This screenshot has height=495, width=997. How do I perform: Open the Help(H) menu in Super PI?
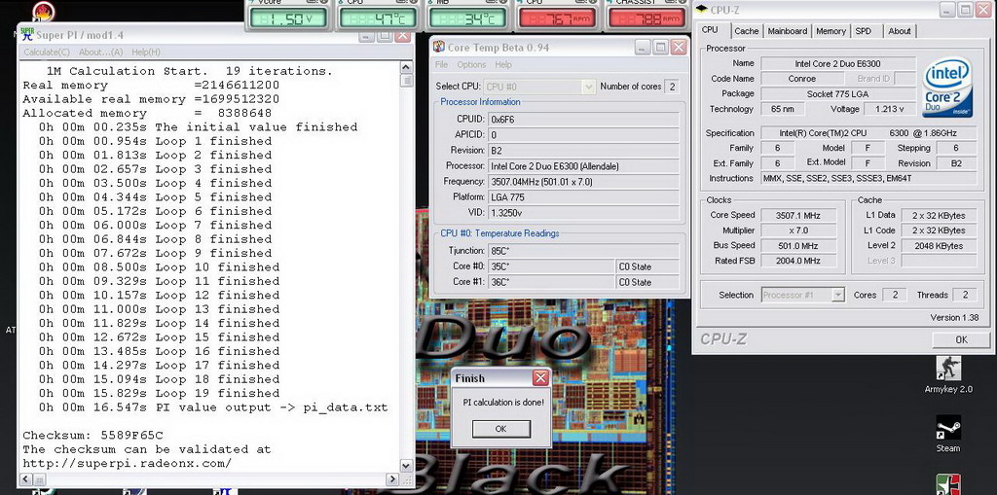pos(146,53)
